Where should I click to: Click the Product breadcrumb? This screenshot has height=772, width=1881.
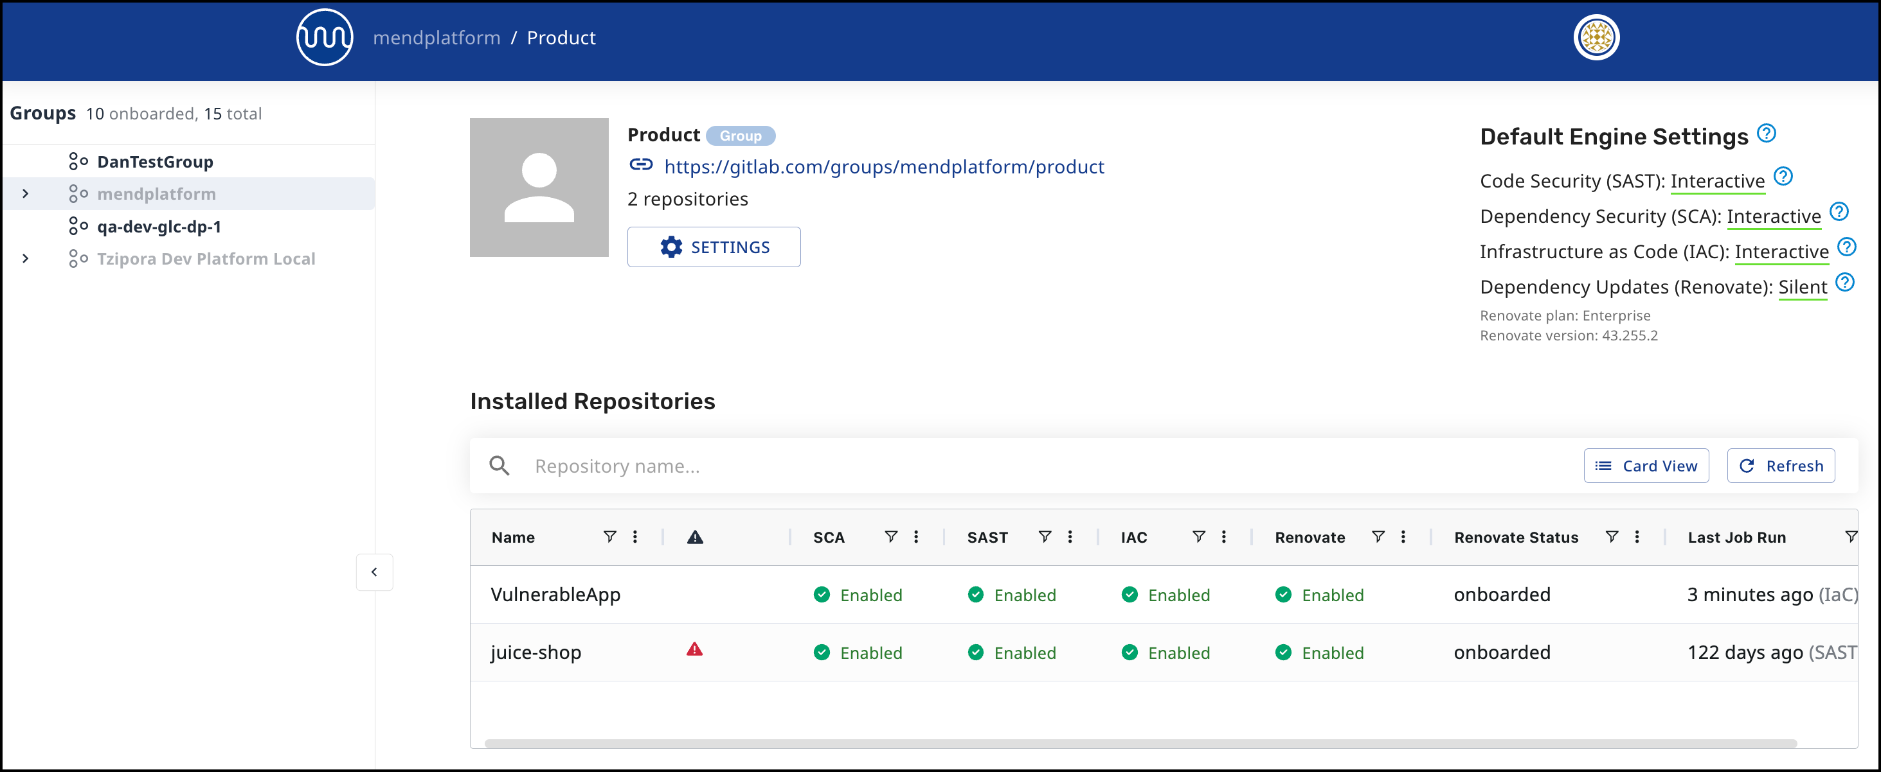561,37
